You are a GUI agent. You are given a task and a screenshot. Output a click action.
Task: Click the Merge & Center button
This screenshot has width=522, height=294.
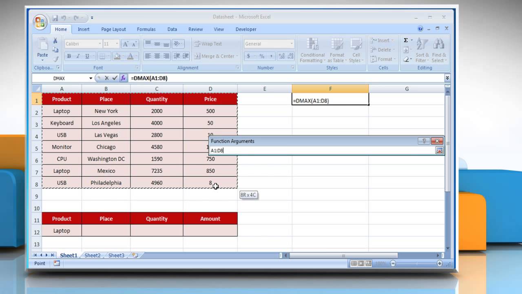tap(216, 56)
